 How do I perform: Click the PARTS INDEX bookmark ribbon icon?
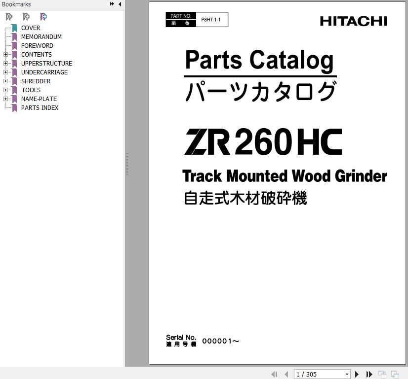point(15,108)
